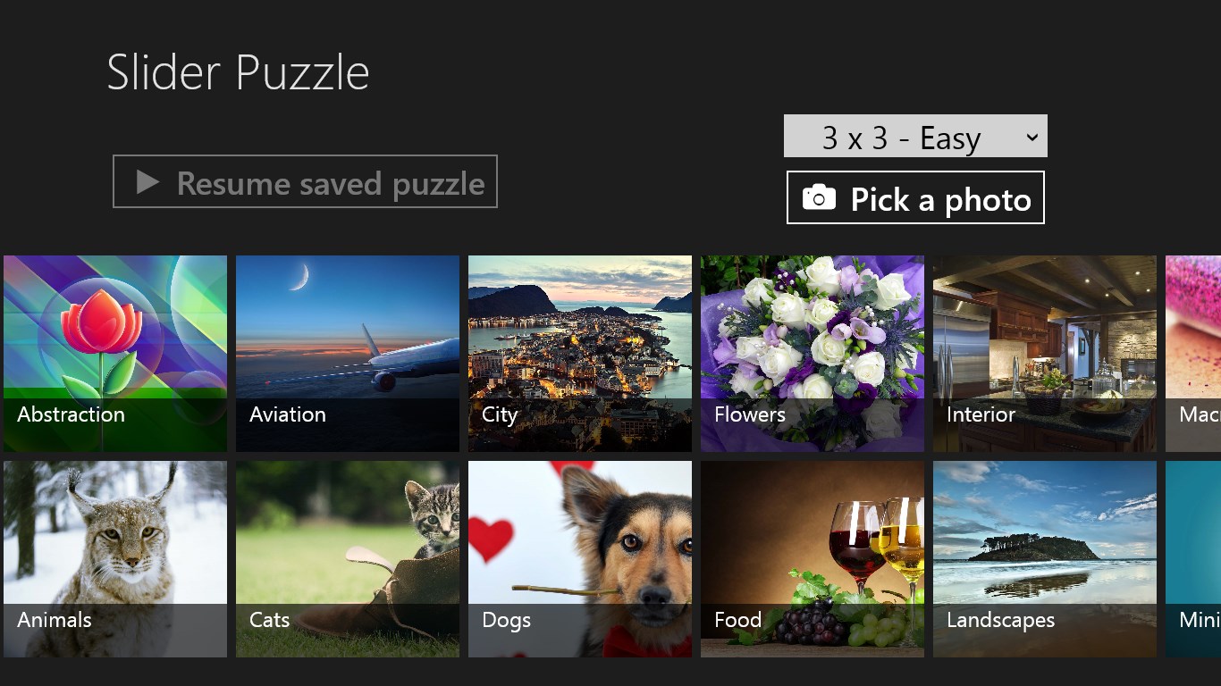This screenshot has width=1221, height=686.
Task: Select the Abstraction puzzle category
Action: click(x=114, y=353)
